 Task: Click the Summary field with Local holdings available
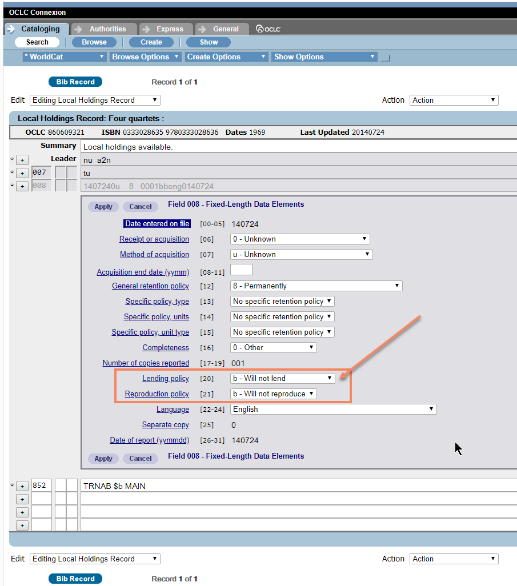pyautogui.click(x=299, y=147)
